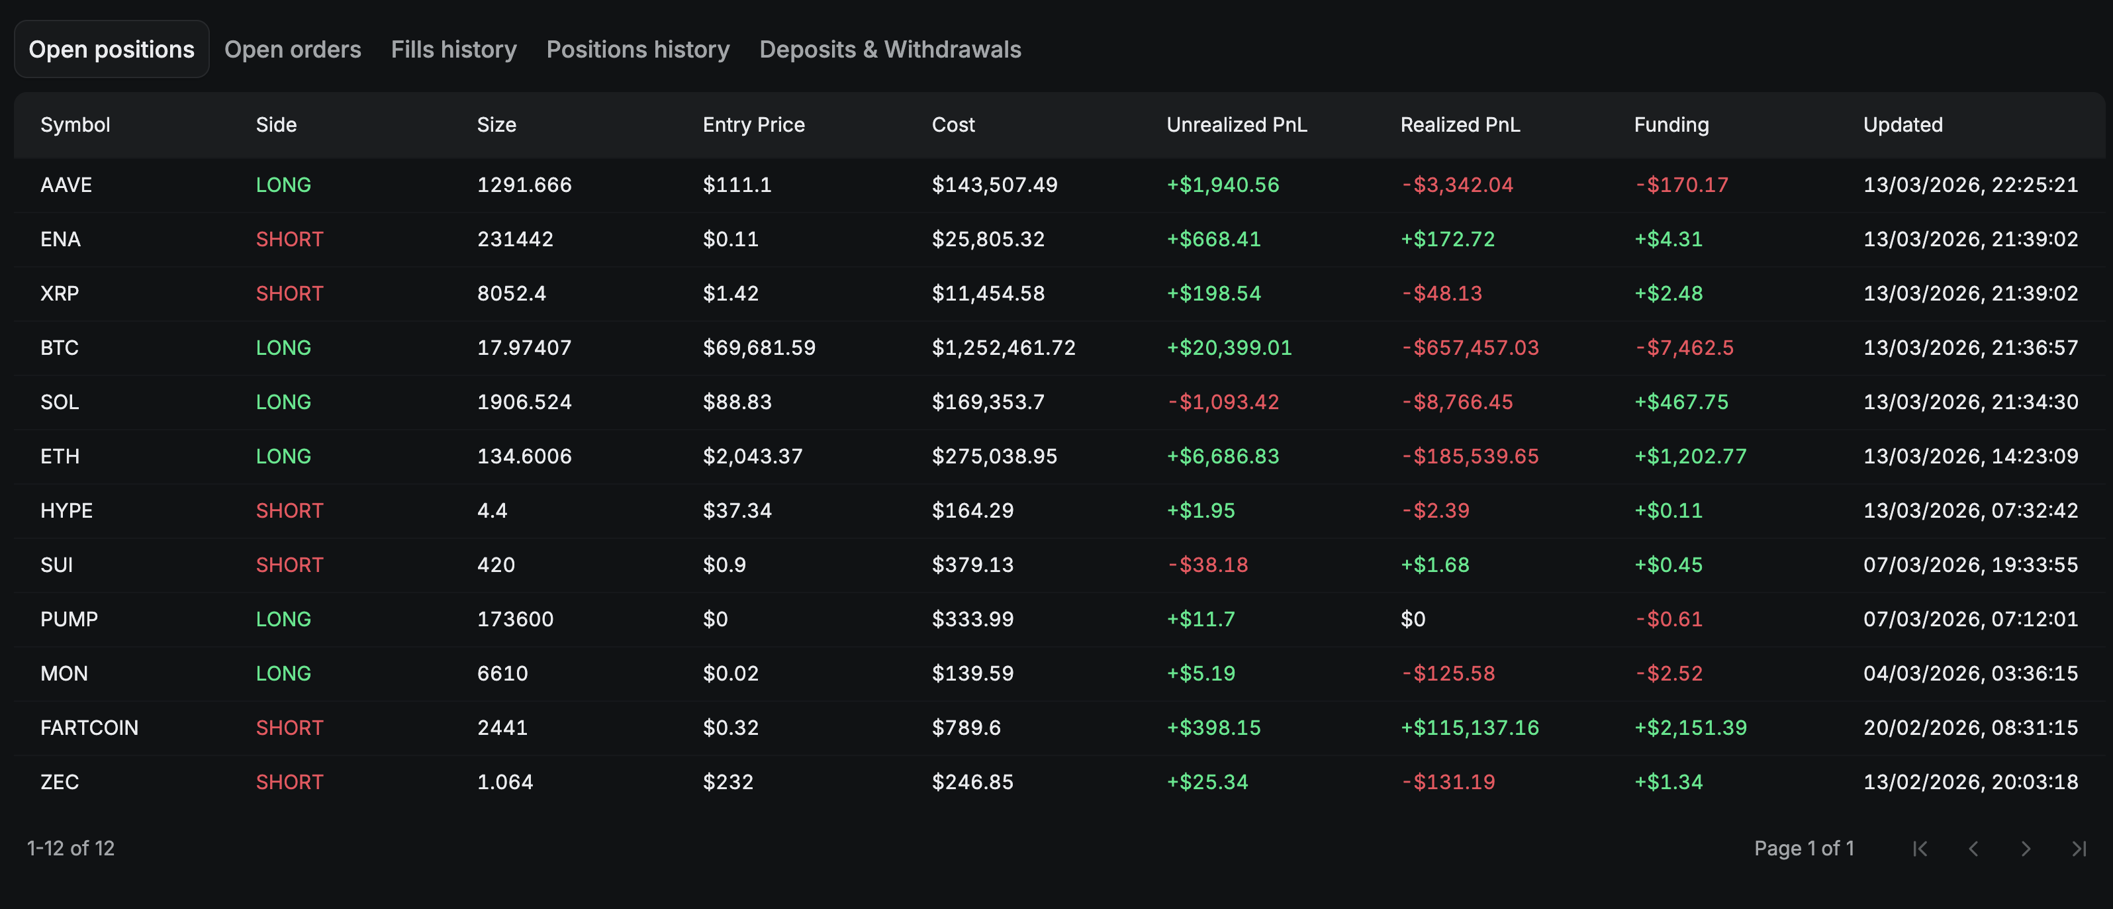The width and height of the screenshot is (2113, 909).
Task: Click PUMP size 173600
Action: [515, 618]
